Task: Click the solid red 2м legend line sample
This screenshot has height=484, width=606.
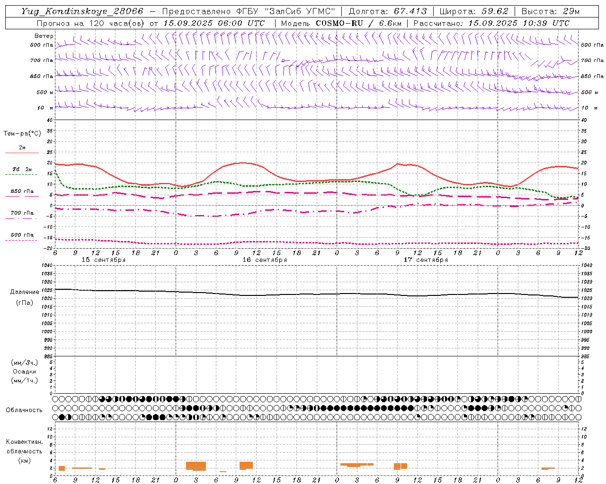Action: pos(22,153)
